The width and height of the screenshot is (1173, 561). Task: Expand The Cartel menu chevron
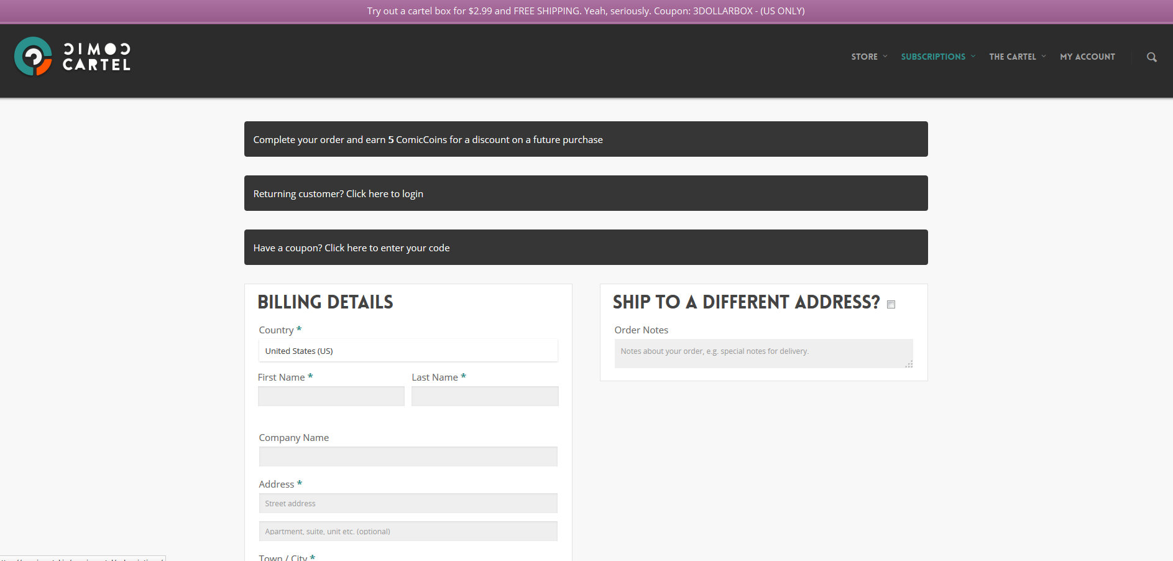[1044, 57]
